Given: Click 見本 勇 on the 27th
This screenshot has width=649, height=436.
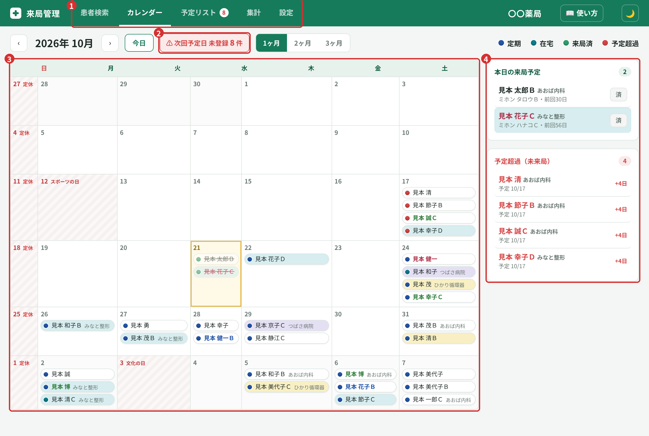Looking at the screenshot, I should pyautogui.click(x=154, y=326).
